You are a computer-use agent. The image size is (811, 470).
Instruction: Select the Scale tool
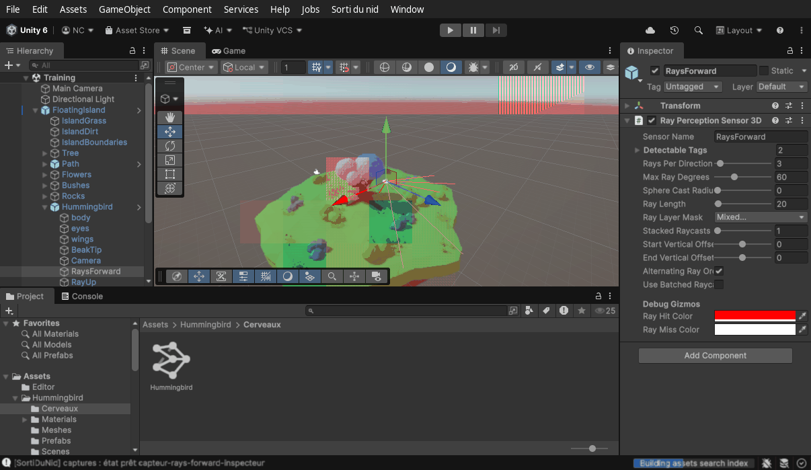click(169, 160)
